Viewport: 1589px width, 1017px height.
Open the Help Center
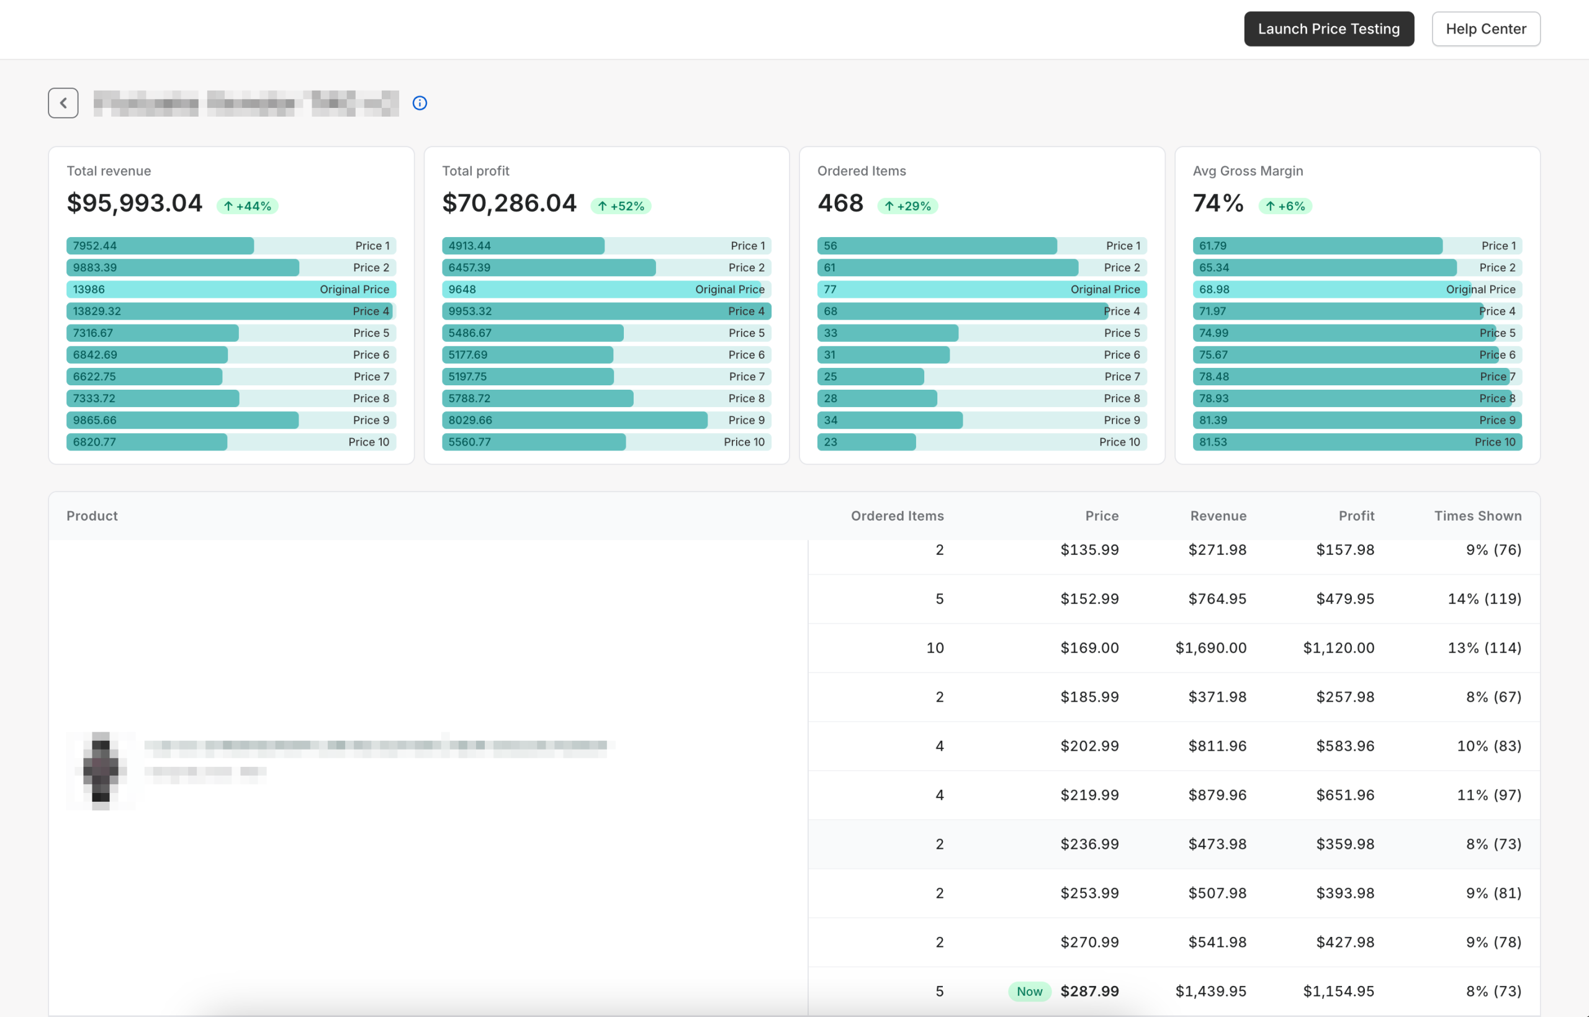[x=1486, y=29]
